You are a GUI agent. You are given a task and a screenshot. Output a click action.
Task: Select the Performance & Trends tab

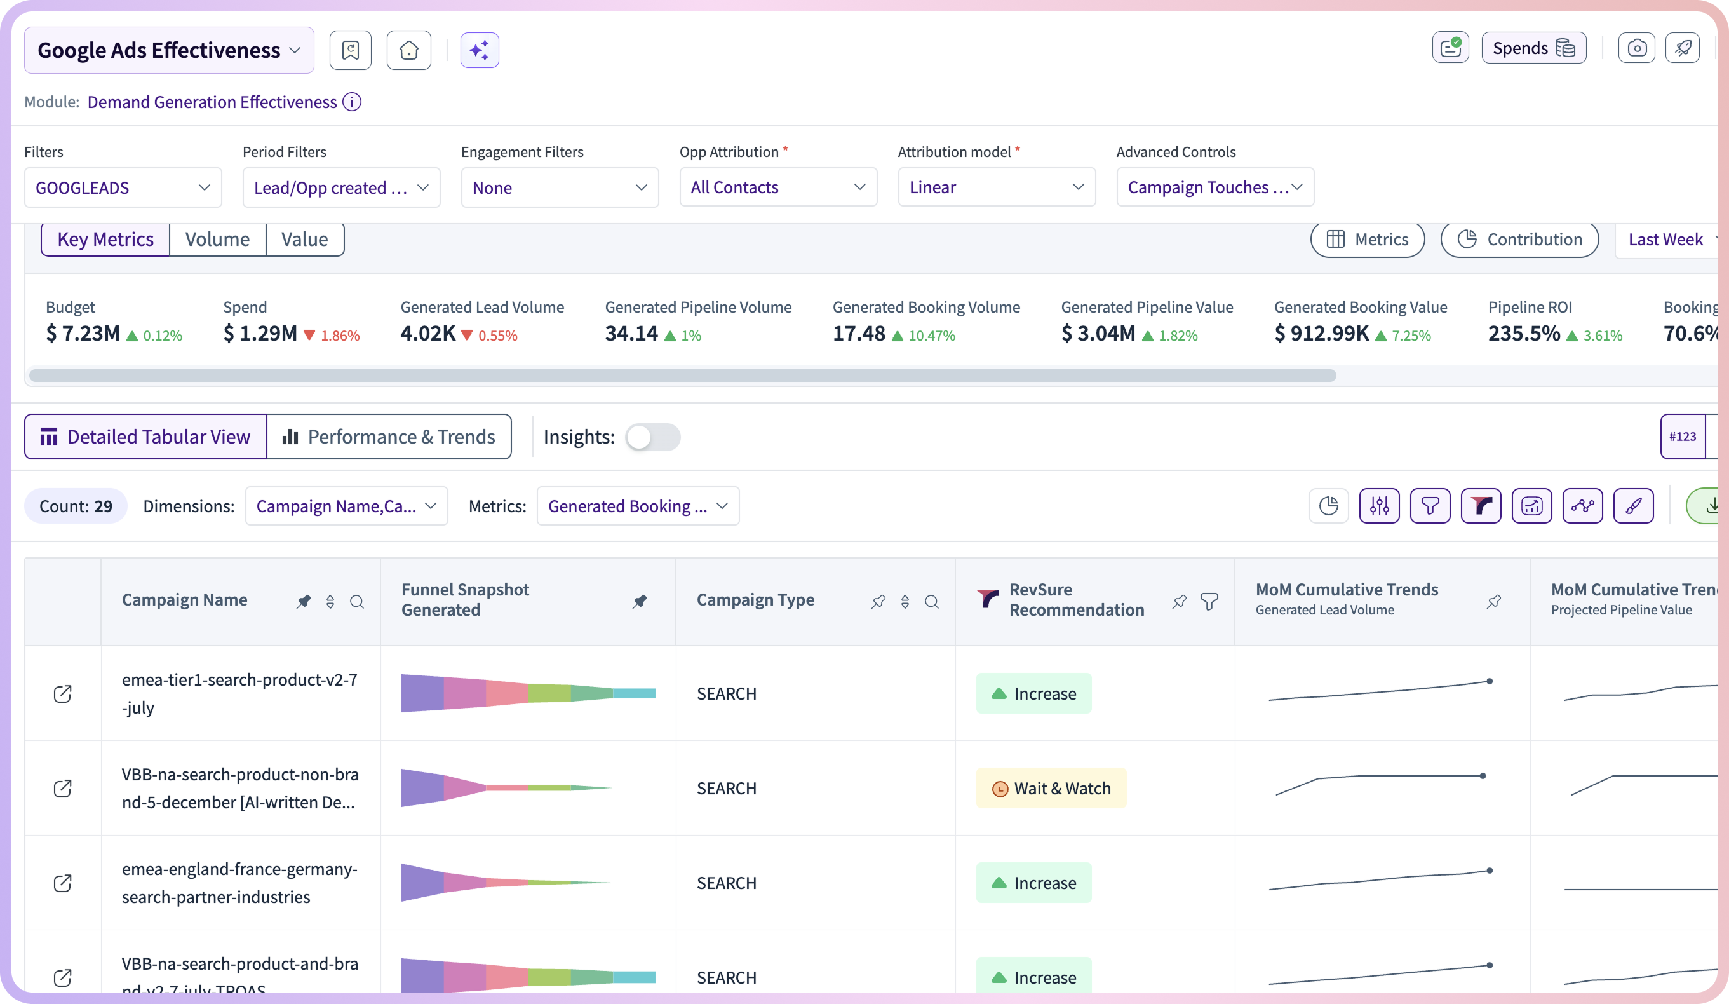coord(389,437)
